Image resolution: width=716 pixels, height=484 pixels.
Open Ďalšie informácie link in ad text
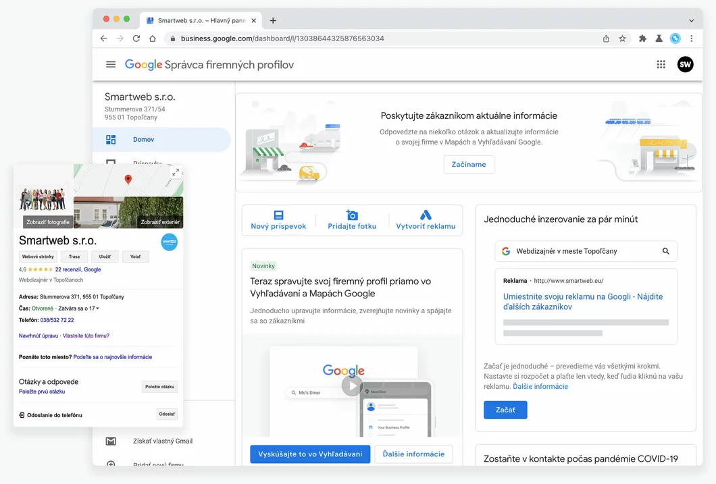pyautogui.click(x=540, y=386)
